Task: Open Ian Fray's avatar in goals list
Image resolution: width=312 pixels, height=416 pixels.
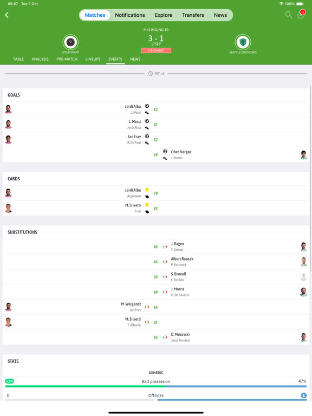Action: tap(8, 140)
